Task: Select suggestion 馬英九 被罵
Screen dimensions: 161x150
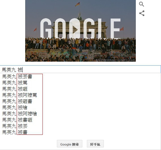Action: (x=80, y=83)
